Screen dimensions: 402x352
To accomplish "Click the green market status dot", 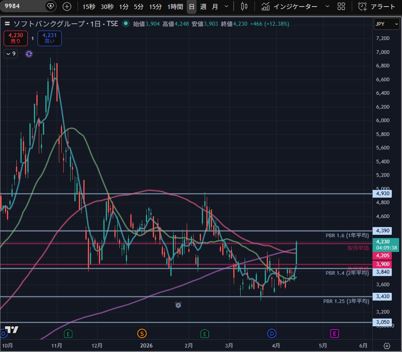I will click(126, 24).
